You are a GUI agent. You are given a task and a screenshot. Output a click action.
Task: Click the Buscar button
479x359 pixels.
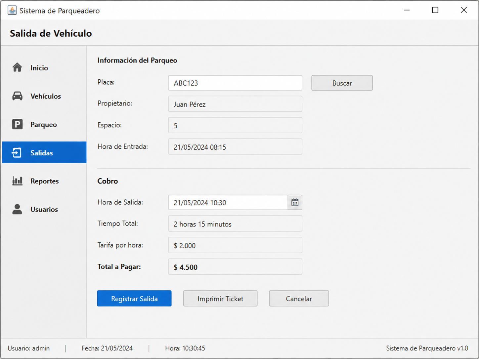point(342,83)
